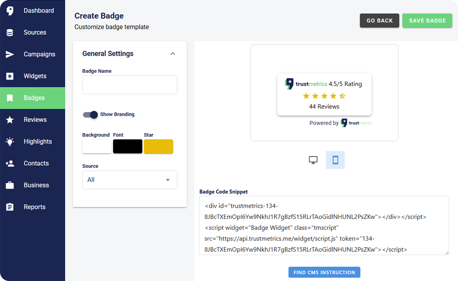Click 'Customize badge template' subtitle
The image size is (458, 281).
[112, 27]
